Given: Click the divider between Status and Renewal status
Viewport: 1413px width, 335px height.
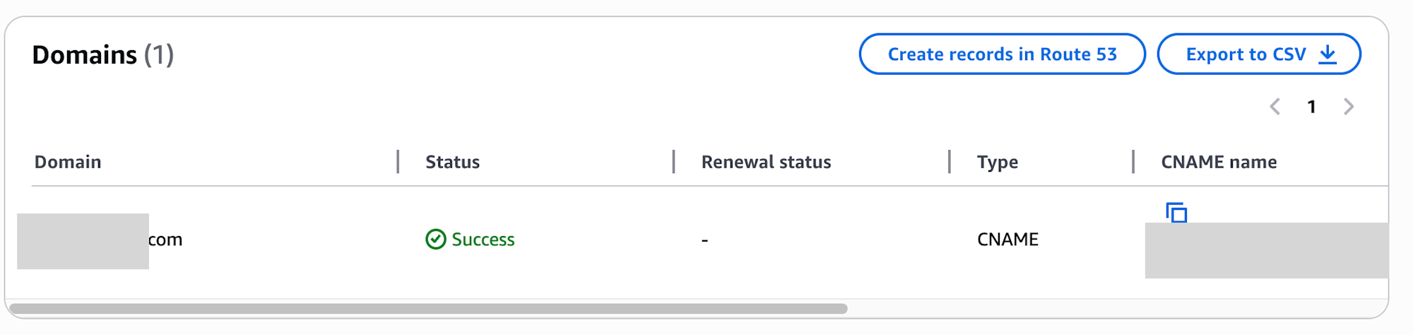Looking at the screenshot, I should [673, 162].
